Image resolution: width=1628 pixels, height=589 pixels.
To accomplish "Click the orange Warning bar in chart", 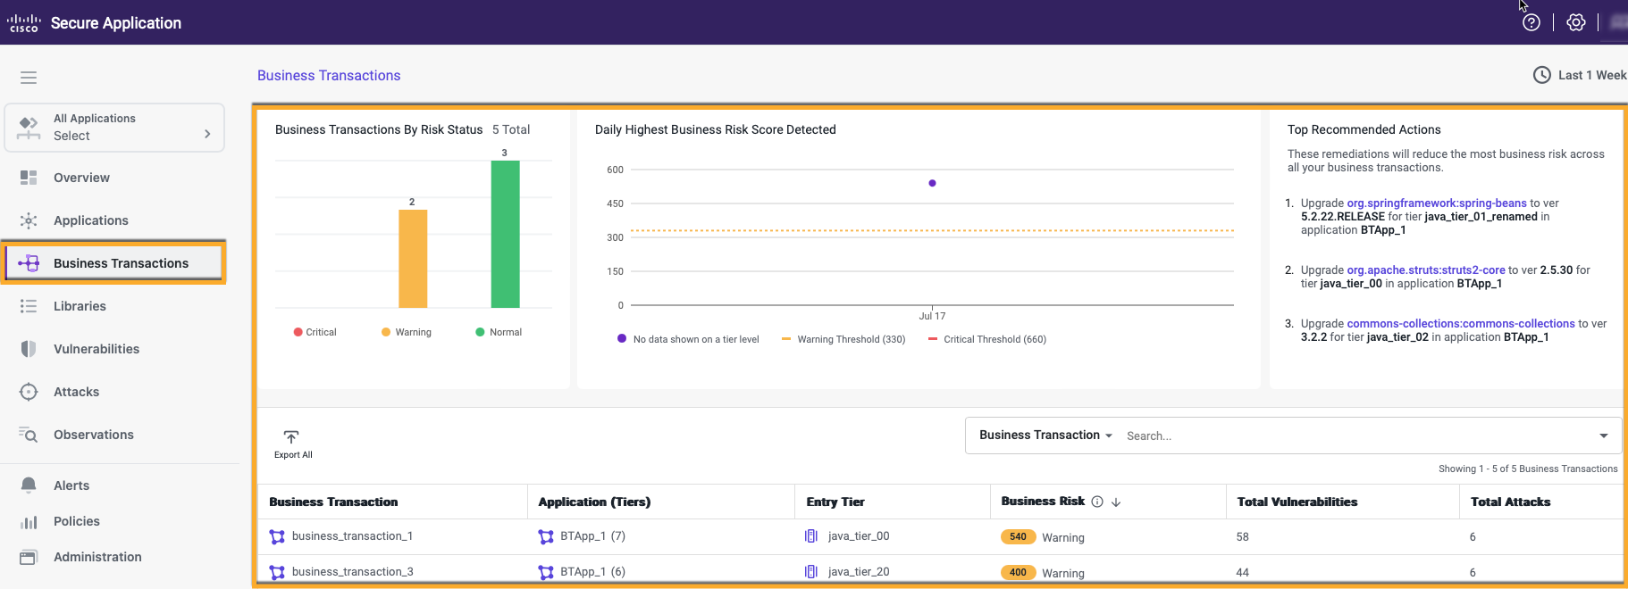I will (413, 259).
